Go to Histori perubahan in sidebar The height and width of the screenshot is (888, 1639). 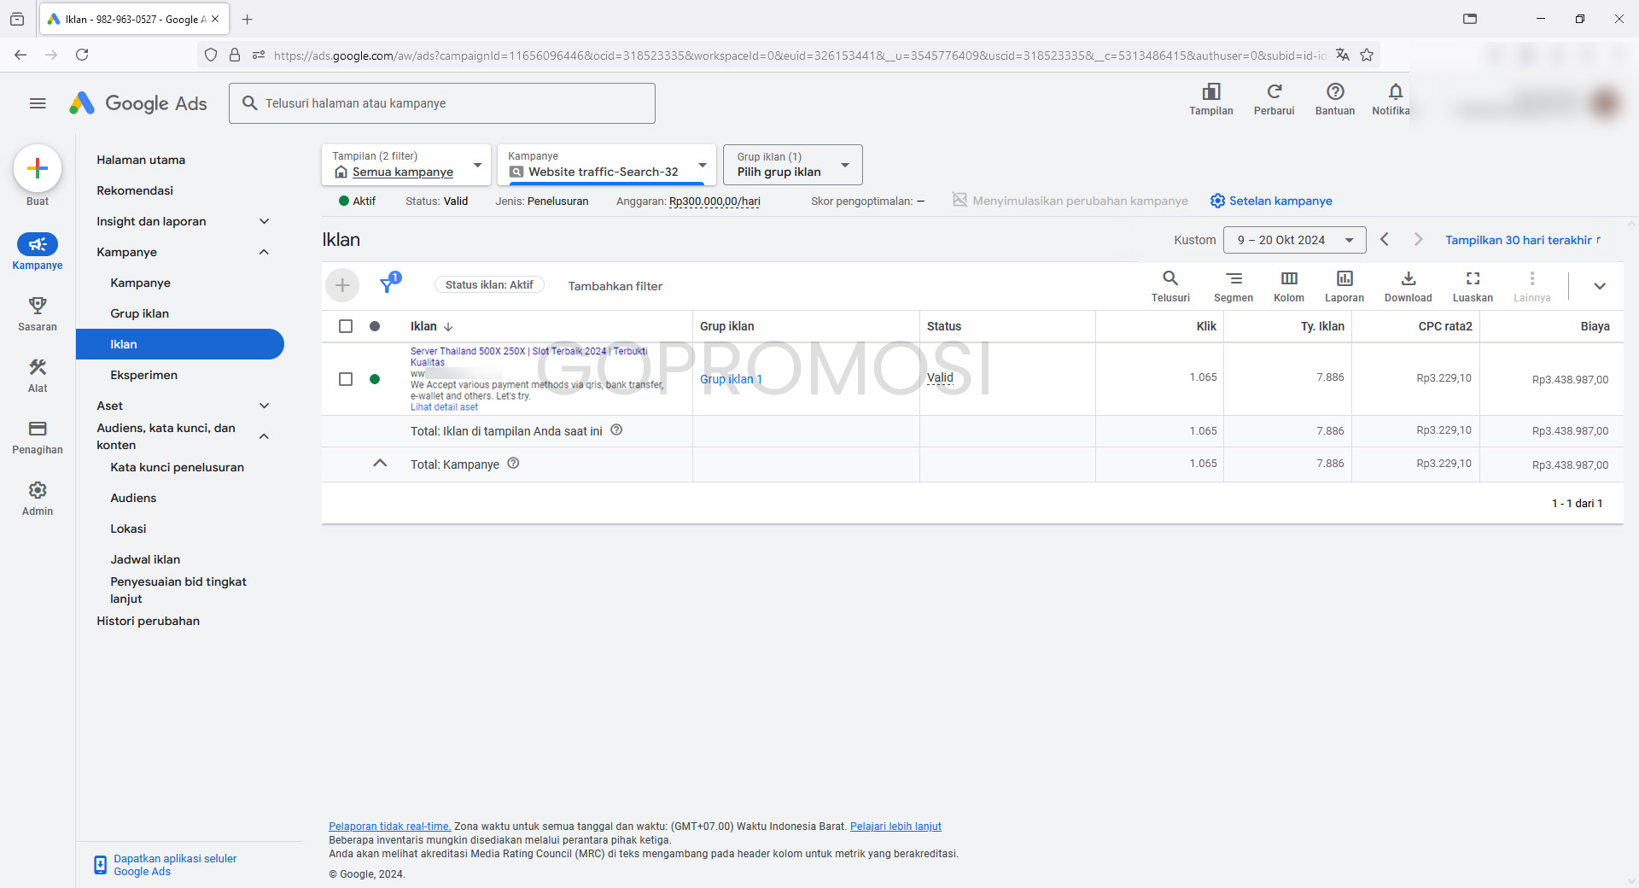point(148,621)
